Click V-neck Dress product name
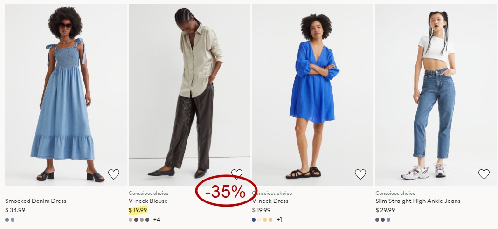The height and width of the screenshot is (229, 498). point(270,201)
